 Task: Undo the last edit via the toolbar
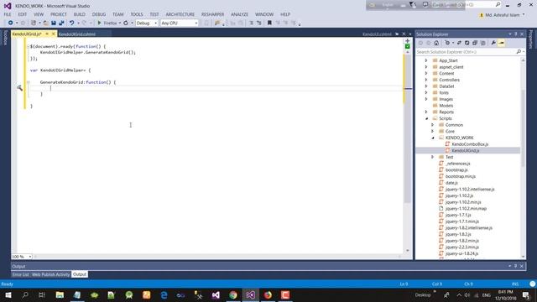coord(72,23)
